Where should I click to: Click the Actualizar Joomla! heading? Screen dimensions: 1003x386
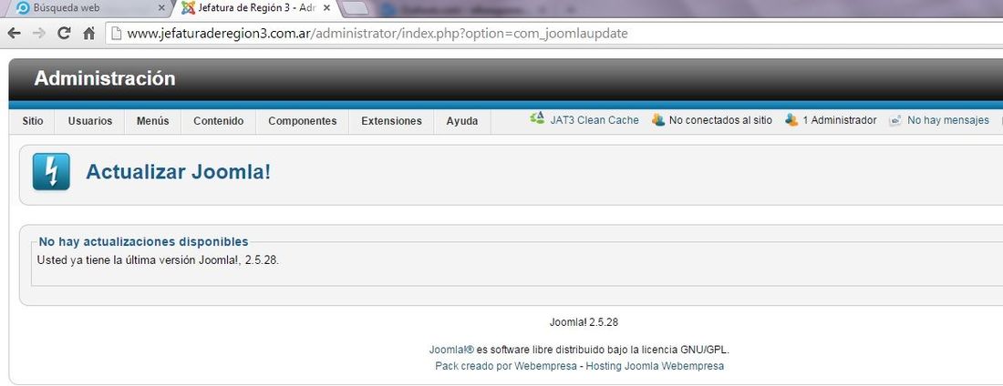179,172
